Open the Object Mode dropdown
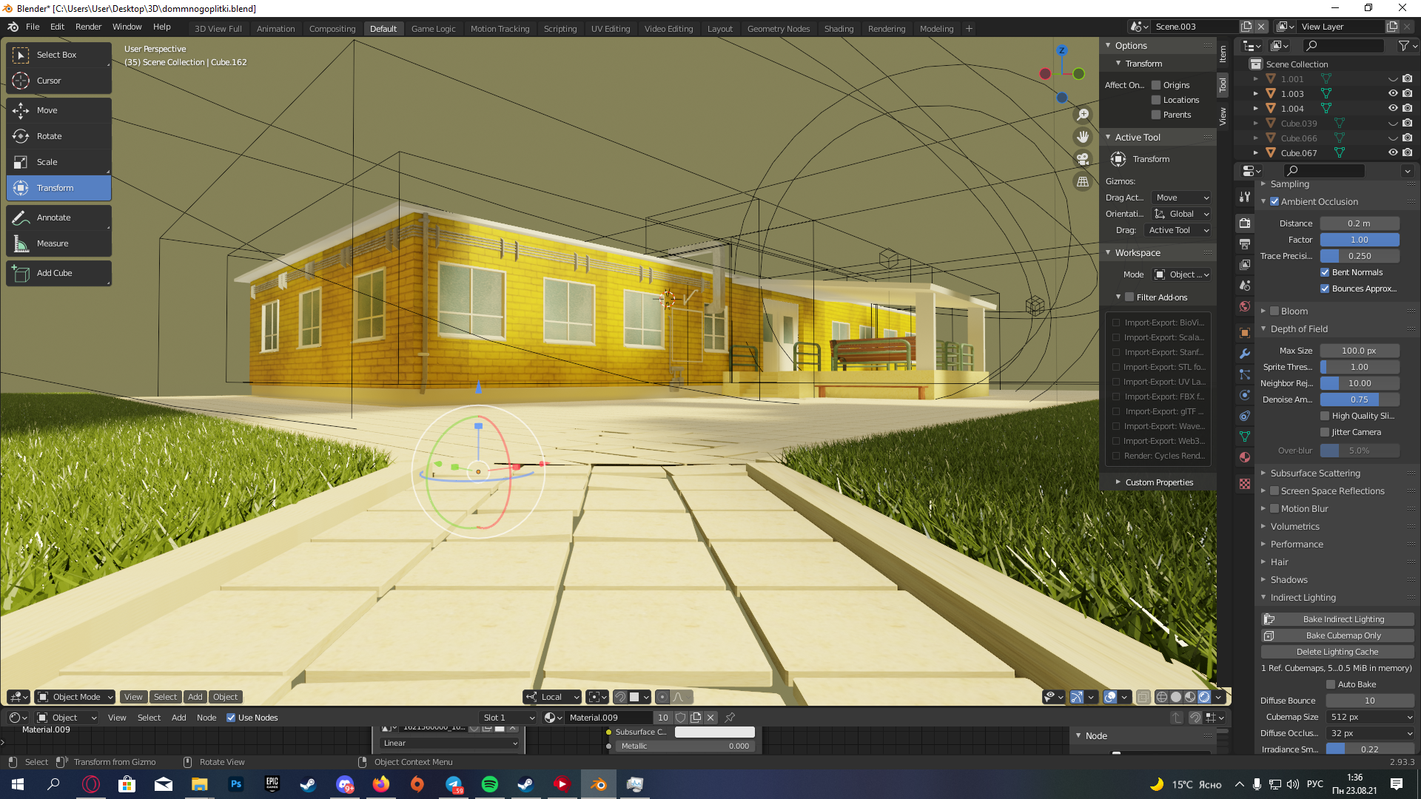Image resolution: width=1421 pixels, height=799 pixels. pos(75,697)
